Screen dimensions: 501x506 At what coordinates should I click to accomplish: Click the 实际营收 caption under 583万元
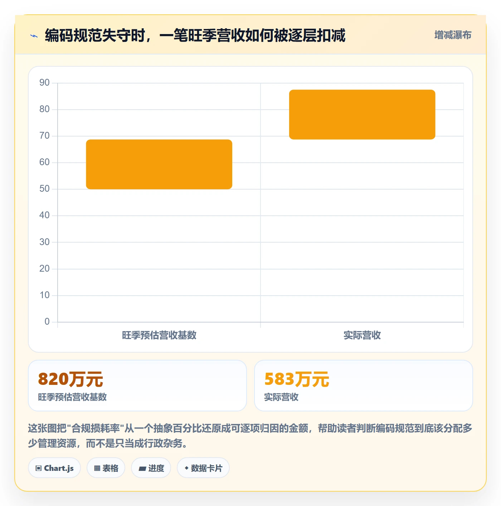(281, 397)
